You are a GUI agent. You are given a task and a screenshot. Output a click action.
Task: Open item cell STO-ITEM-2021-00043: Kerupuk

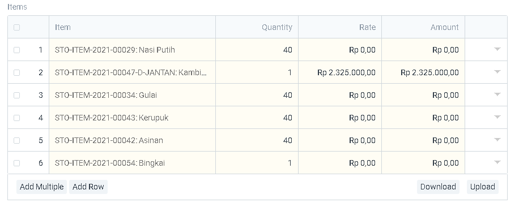click(x=133, y=118)
